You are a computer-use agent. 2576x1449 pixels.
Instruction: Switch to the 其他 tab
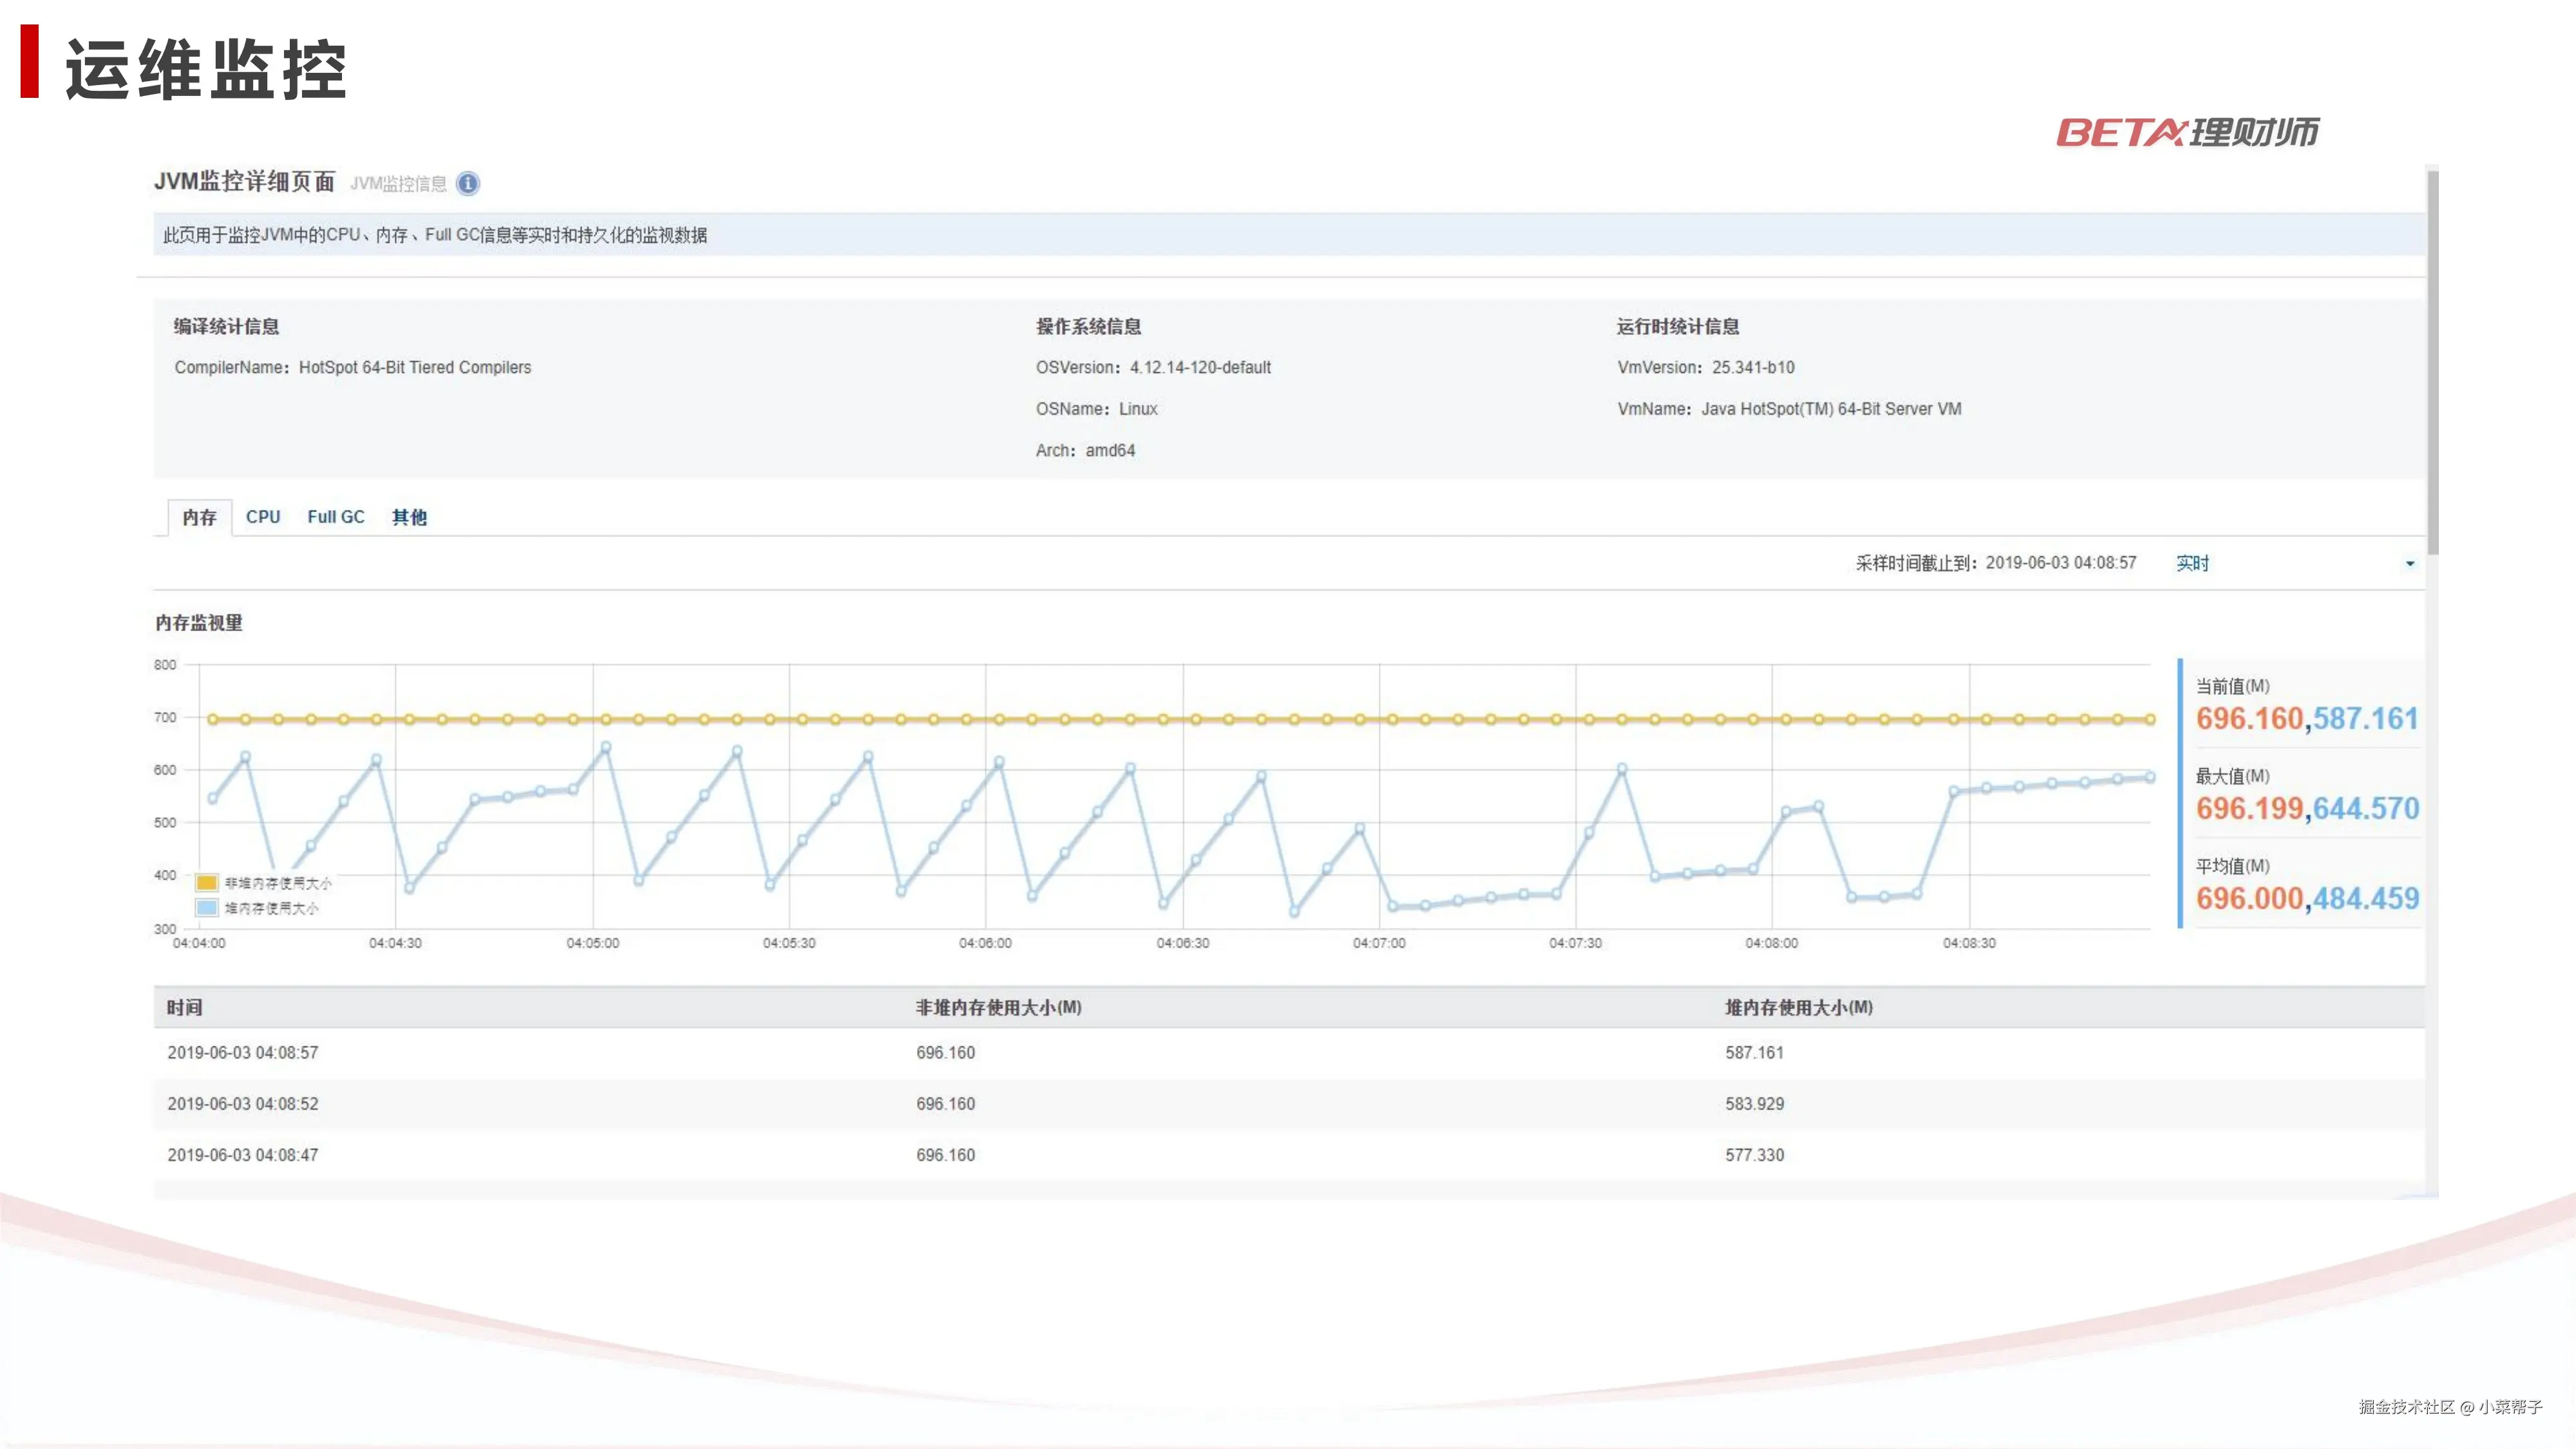coord(409,517)
